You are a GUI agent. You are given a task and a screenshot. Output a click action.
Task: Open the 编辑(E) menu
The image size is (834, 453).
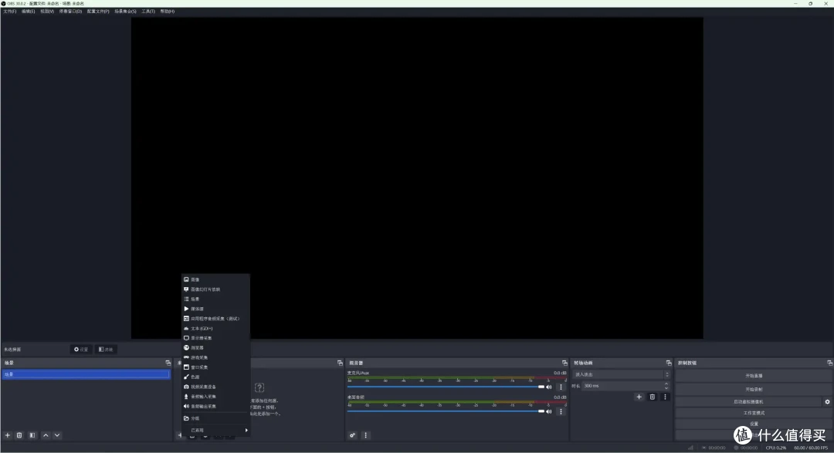tap(29, 11)
